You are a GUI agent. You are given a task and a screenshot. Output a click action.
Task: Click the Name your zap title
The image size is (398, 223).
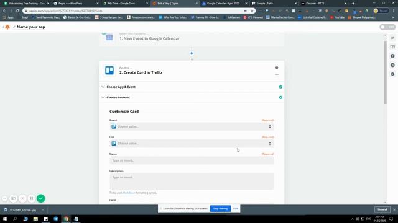(x=30, y=27)
